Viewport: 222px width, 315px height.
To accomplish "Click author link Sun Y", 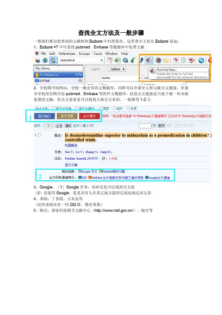I will 69,152.
